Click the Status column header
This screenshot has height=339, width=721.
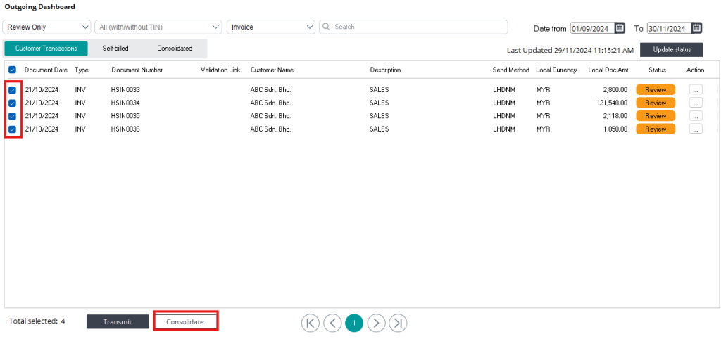click(x=657, y=70)
